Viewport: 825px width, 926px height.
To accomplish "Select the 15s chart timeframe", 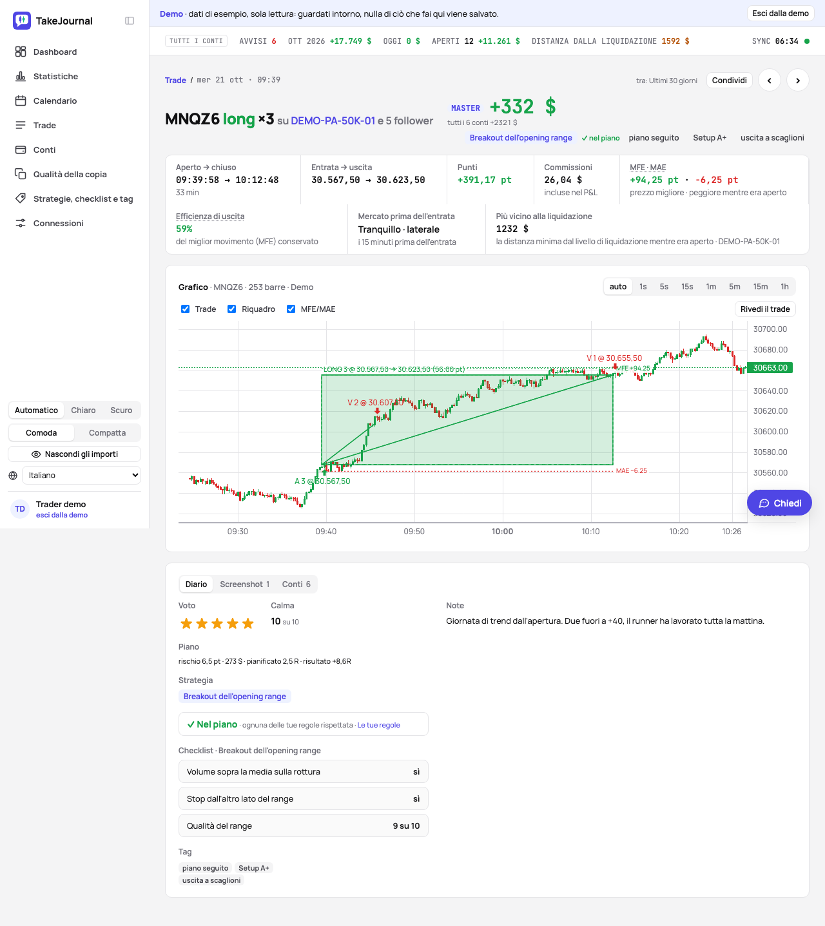I will point(688,287).
